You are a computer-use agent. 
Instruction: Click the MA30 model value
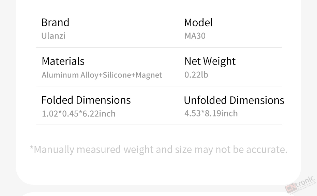coord(195,36)
